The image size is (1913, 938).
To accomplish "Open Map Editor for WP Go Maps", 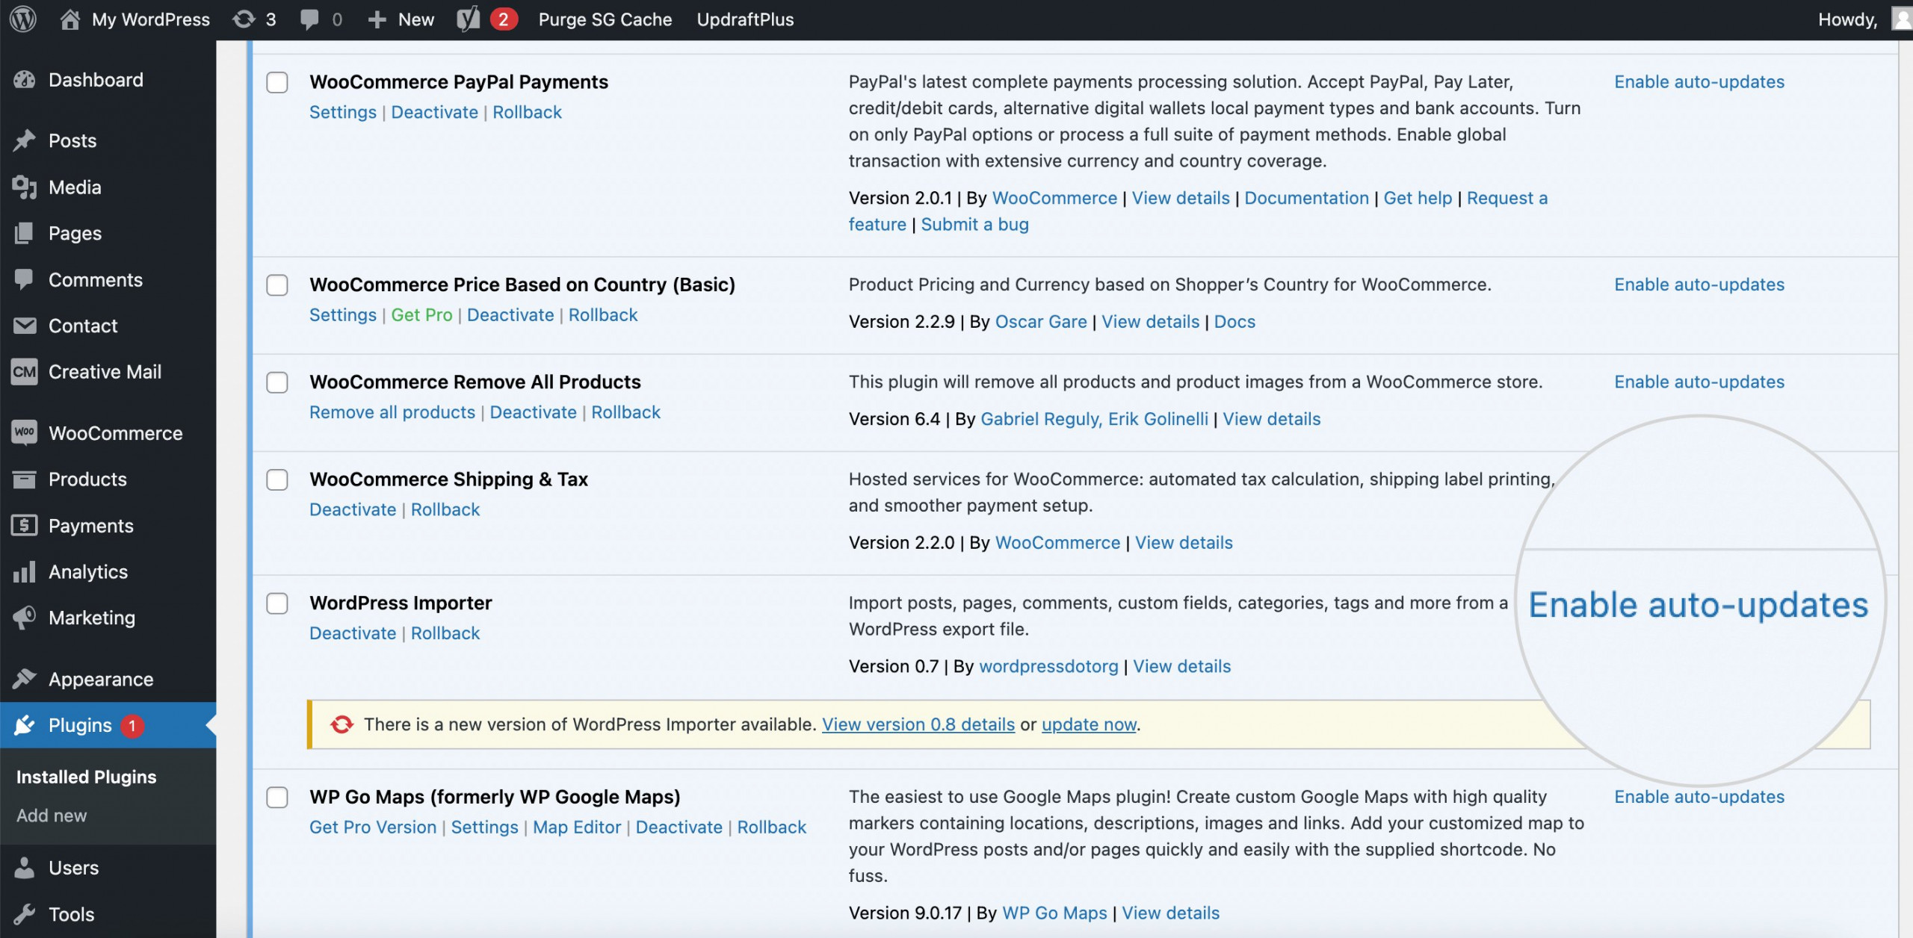I will tap(577, 827).
